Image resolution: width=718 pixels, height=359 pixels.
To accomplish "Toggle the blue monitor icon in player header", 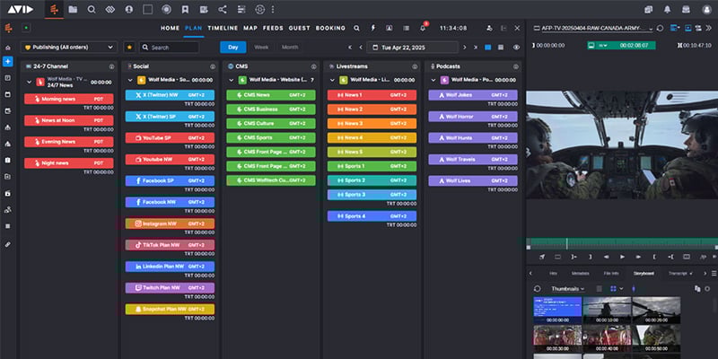I will click(x=687, y=28).
